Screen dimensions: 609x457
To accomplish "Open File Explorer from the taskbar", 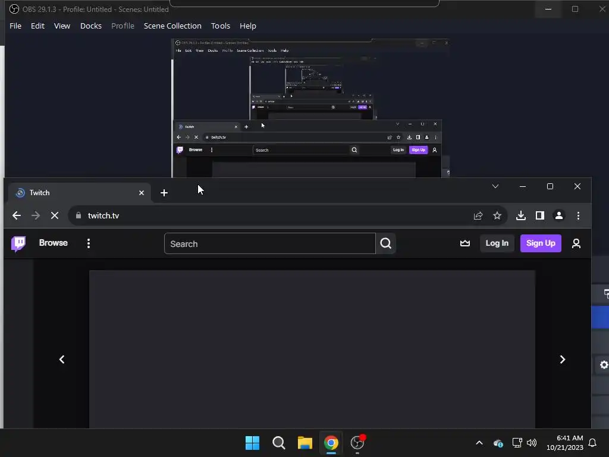I will coord(305,443).
